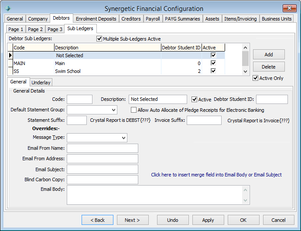Click the Description input field
Screen dimensions: 301x231
pos(158,100)
